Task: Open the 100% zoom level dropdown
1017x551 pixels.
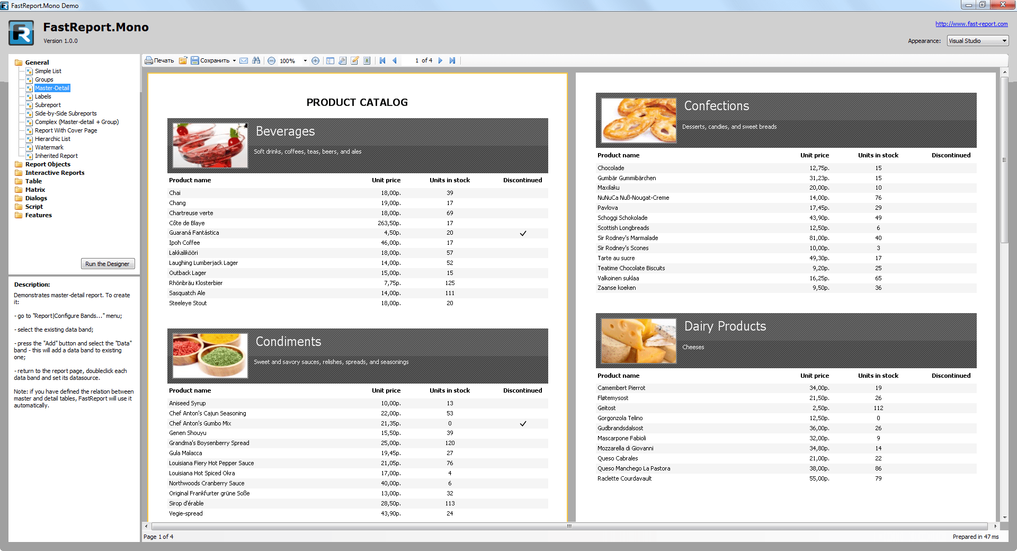Action: click(x=305, y=60)
